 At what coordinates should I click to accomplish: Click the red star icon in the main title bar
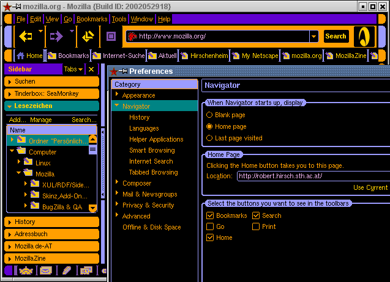(7, 7)
